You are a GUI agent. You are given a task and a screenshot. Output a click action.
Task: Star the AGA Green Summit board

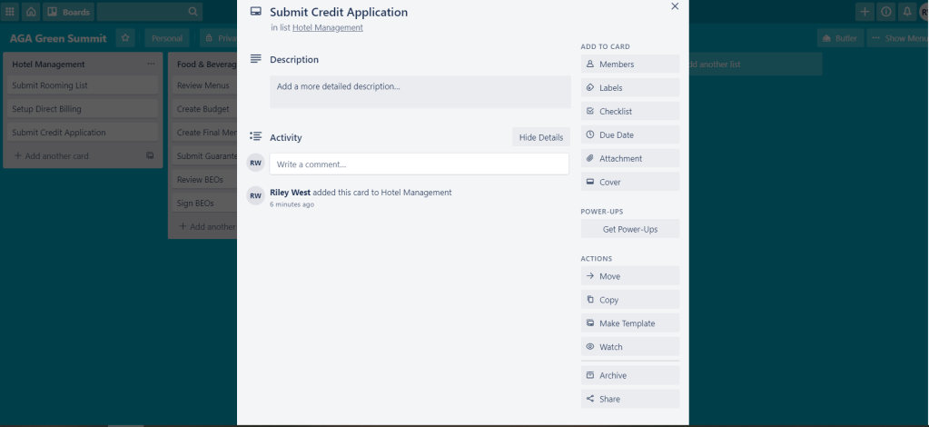(x=125, y=38)
